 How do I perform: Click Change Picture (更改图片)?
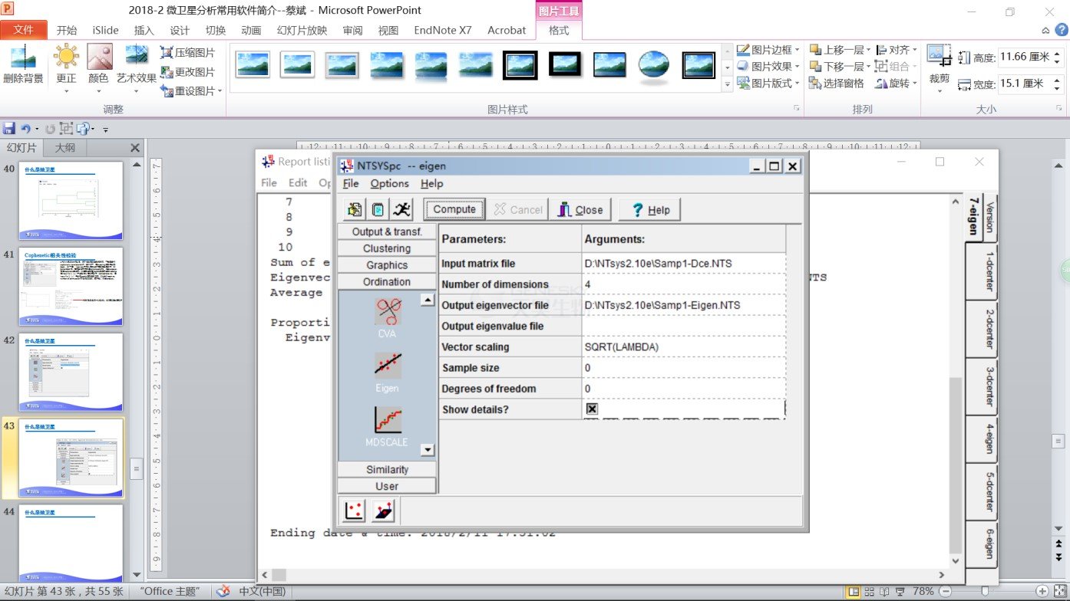[x=188, y=71]
